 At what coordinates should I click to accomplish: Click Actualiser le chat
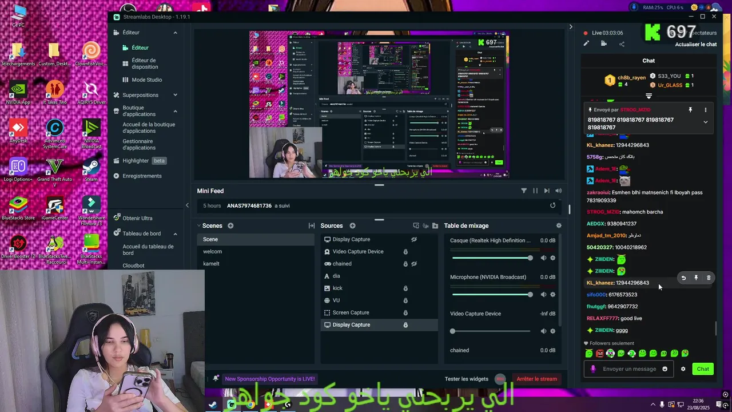coord(696,45)
